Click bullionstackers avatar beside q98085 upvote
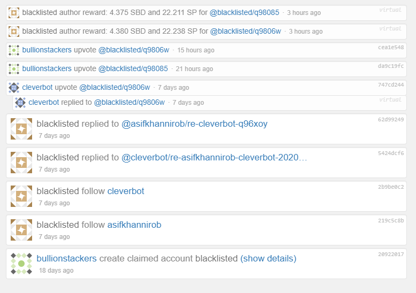This screenshot has height=293, width=416. (x=14, y=68)
